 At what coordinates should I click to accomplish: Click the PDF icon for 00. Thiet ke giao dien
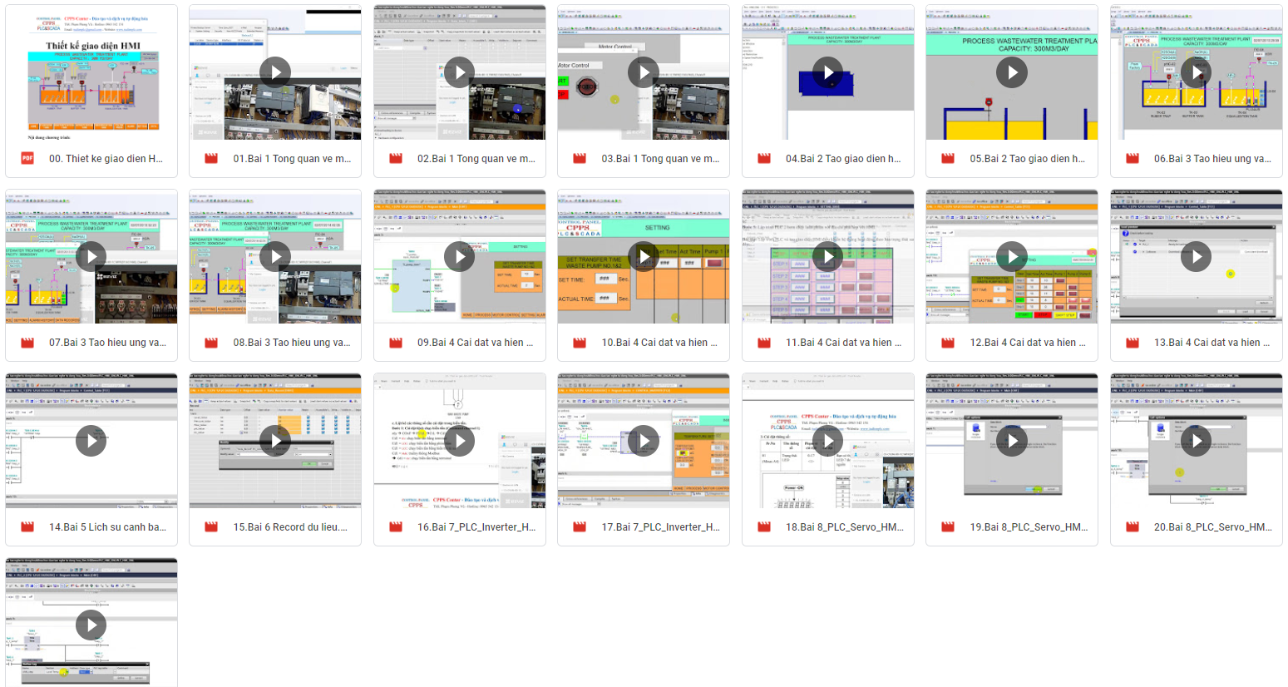click(27, 158)
